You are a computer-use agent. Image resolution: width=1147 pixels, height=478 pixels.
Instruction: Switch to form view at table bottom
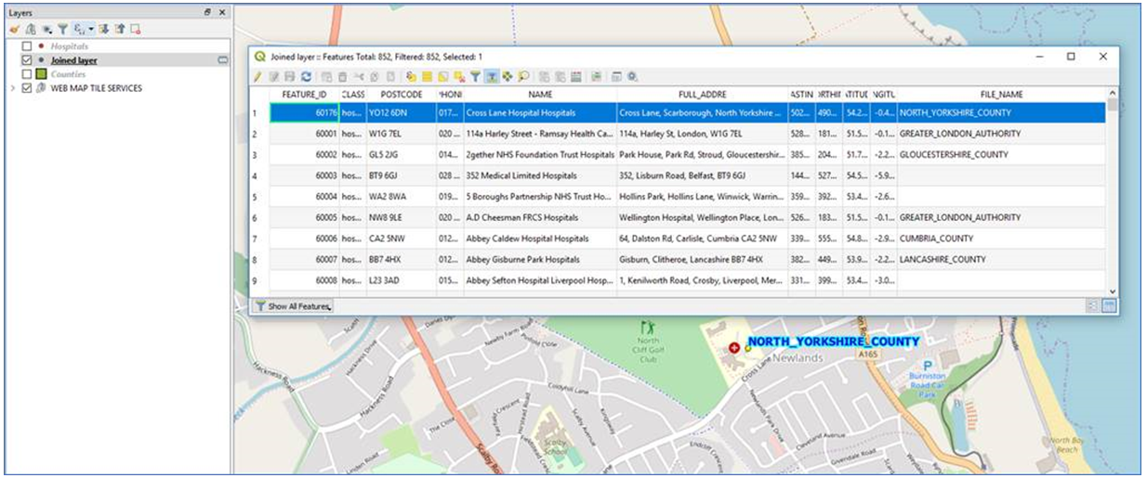point(1094,305)
